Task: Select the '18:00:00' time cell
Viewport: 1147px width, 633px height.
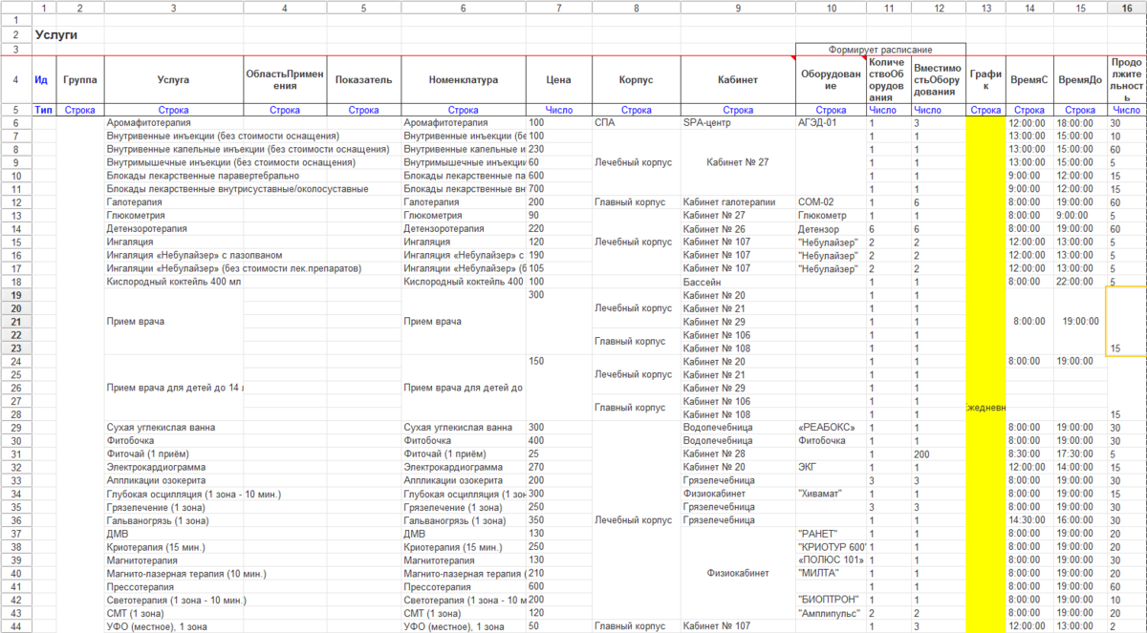Action: (x=1080, y=123)
